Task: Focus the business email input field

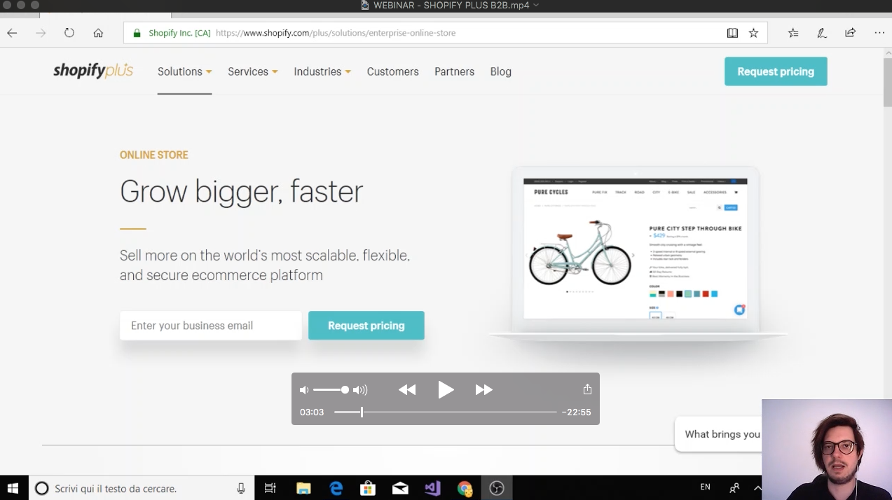Action: coord(211,326)
